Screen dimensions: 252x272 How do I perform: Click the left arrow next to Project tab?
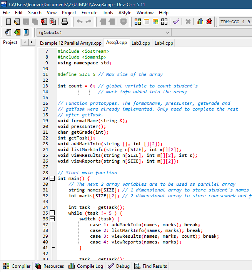(25, 42)
